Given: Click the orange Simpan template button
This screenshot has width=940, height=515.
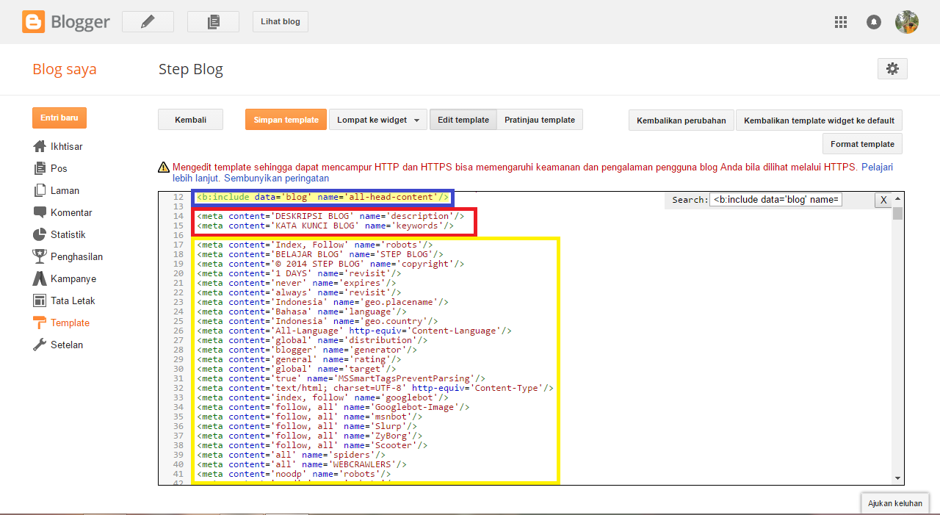Looking at the screenshot, I should point(286,118).
